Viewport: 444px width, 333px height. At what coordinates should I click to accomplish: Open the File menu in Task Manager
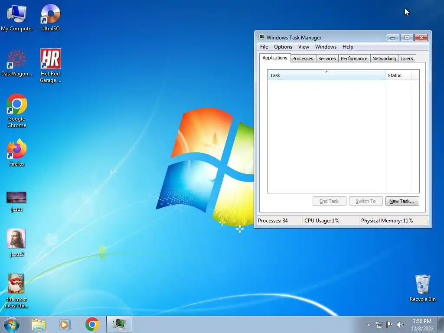coord(264,47)
